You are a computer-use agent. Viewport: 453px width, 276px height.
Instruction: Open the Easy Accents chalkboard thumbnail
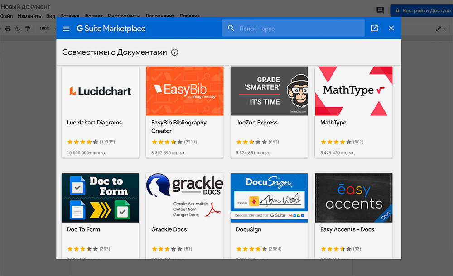point(354,198)
